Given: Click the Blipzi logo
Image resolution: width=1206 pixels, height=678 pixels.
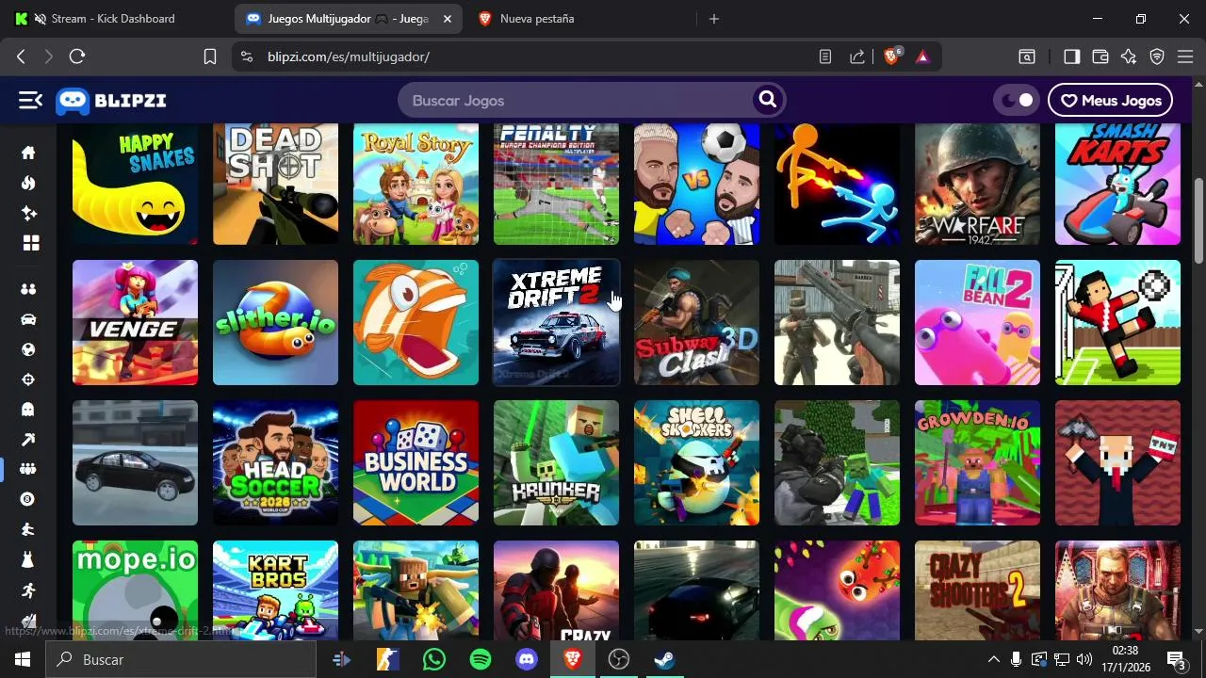Looking at the screenshot, I should click(x=111, y=100).
